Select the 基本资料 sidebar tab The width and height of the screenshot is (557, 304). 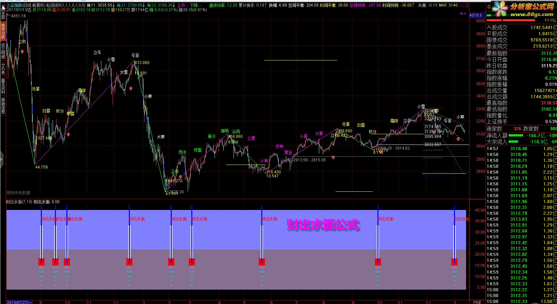[3, 86]
